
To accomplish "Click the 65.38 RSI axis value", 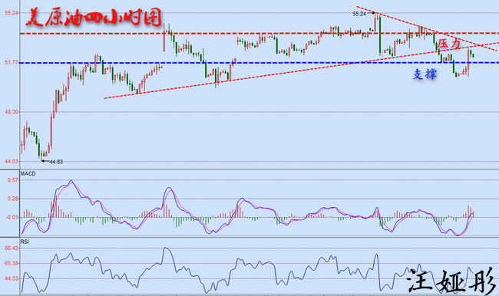I will point(12,263).
